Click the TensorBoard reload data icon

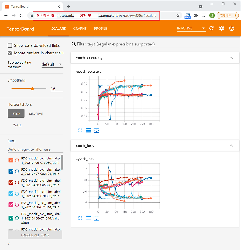coord(212,28)
